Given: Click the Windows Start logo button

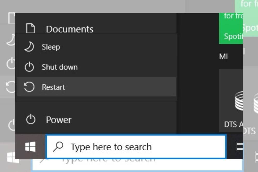Looking at the screenshot, I should click(30, 147).
